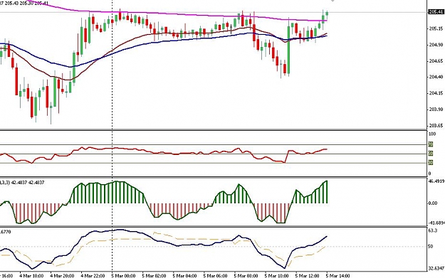Click the oscillator maximum value 46.4919

tap(436, 181)
